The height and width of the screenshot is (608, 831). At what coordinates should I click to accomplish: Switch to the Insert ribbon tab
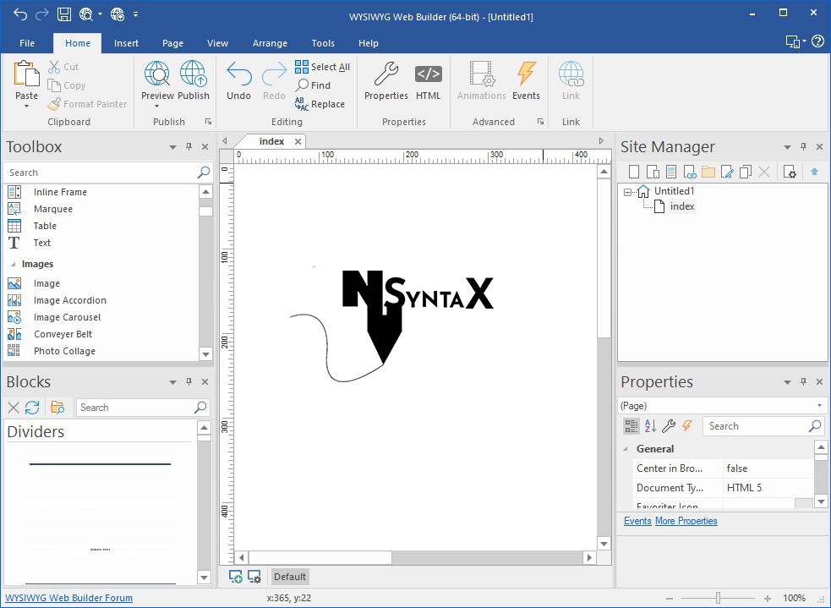(x=126, y=43)
